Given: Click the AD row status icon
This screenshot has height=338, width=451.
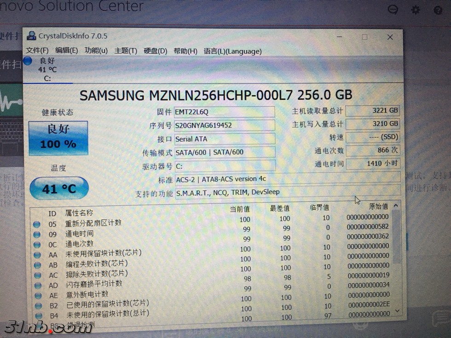Looking at the screenshot, I should pyautogui.click(x=38, y=286).
